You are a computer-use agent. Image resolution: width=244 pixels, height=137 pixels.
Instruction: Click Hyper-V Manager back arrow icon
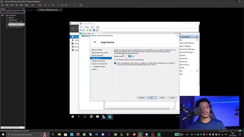click(x=80, y=30)
